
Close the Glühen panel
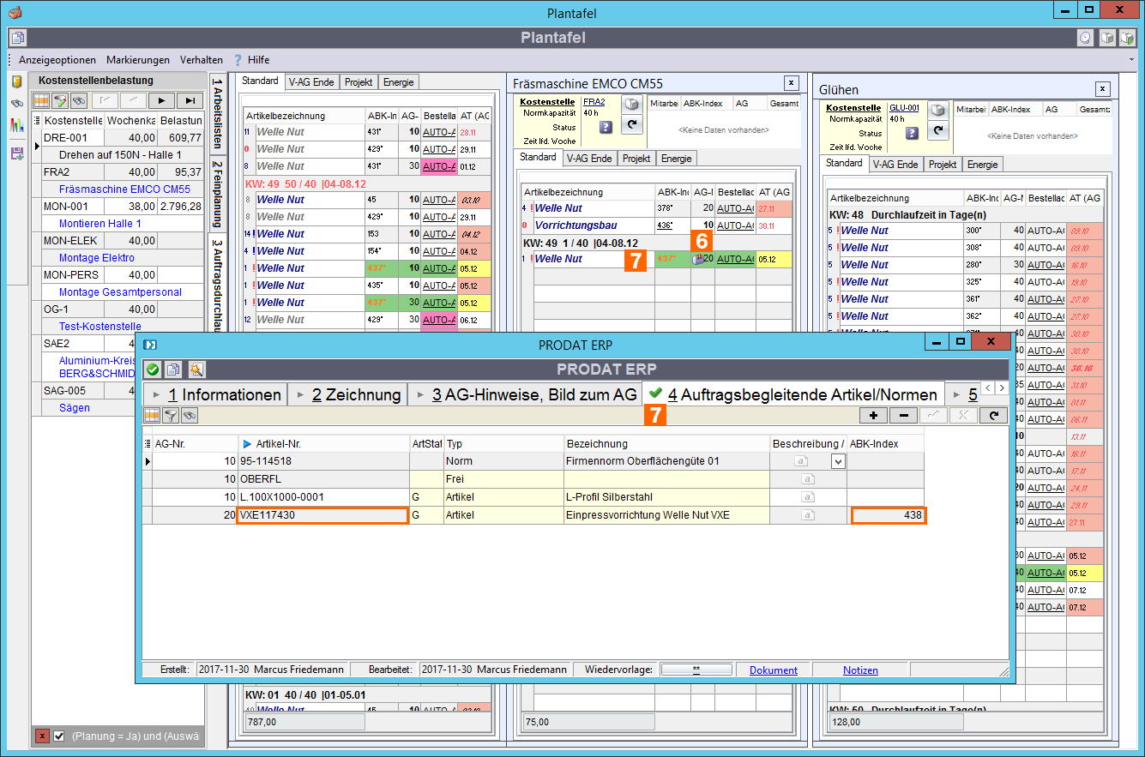pos(1103,89)
